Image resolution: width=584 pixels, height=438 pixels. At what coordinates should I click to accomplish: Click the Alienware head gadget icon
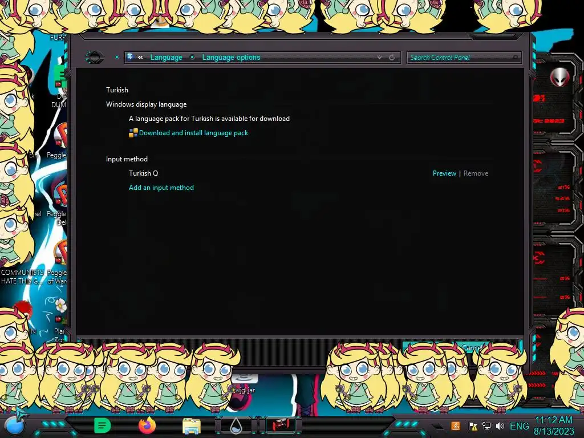tap(560, 78)
